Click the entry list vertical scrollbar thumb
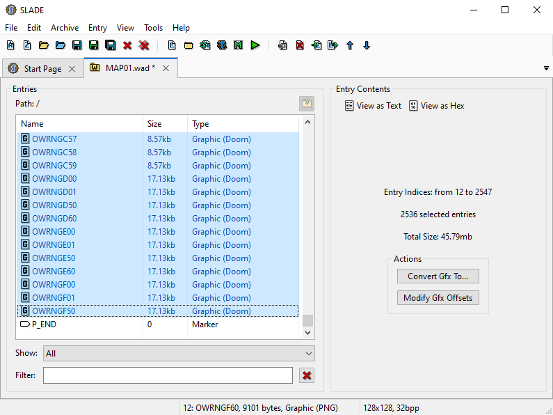The width and height of the screenshot is (553, 415). click(307, 320)
